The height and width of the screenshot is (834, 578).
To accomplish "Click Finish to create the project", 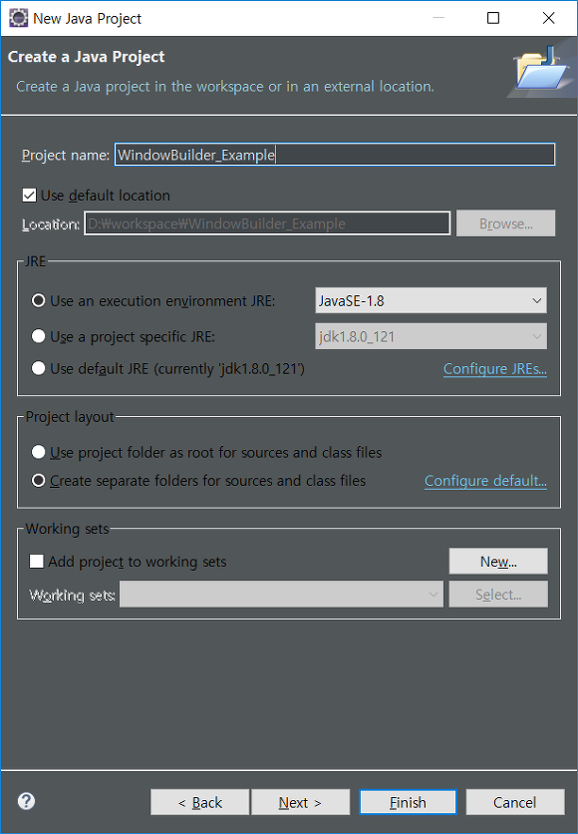I will pos(408,802).
